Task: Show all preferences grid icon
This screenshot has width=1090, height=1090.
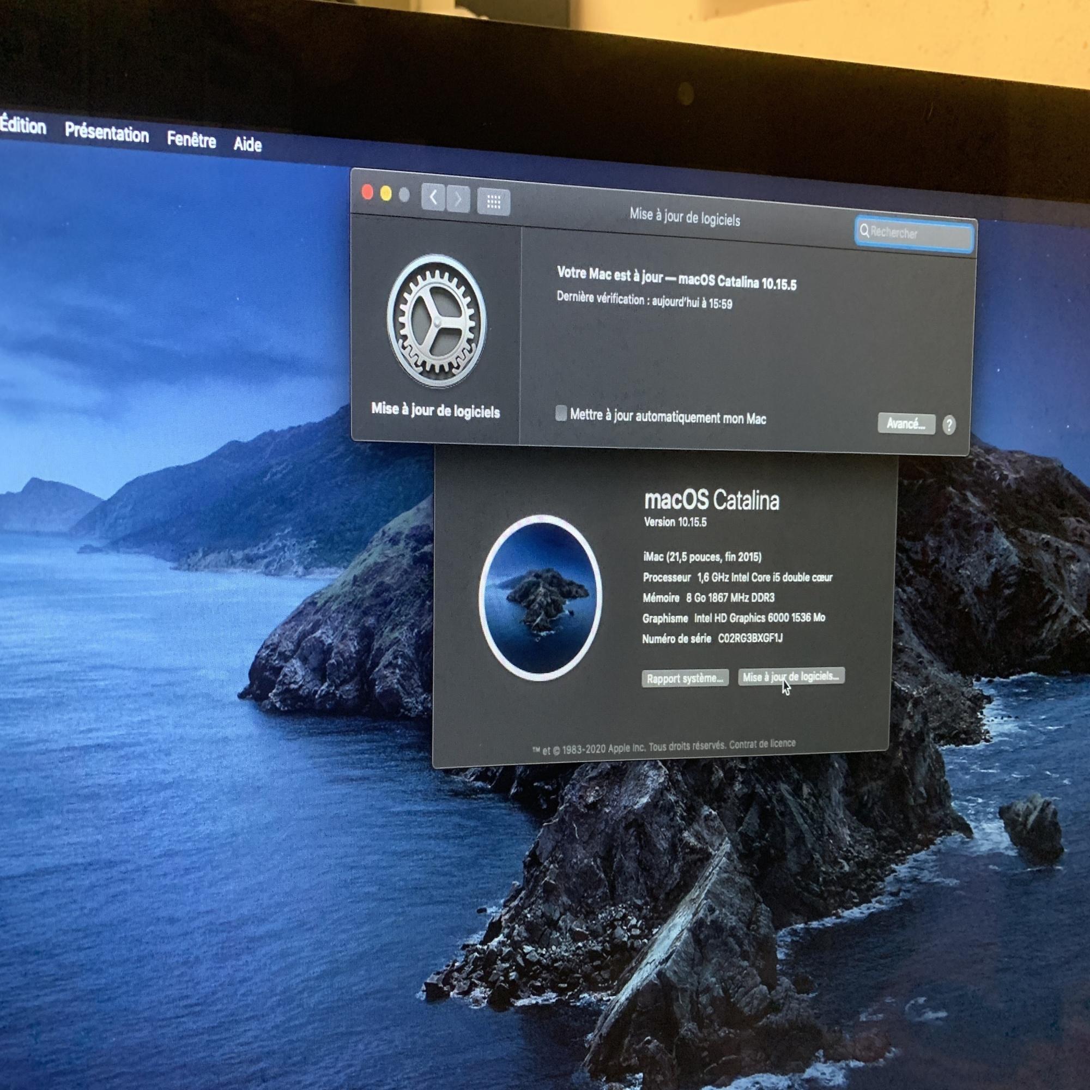Action: click(x=494, y=202)
